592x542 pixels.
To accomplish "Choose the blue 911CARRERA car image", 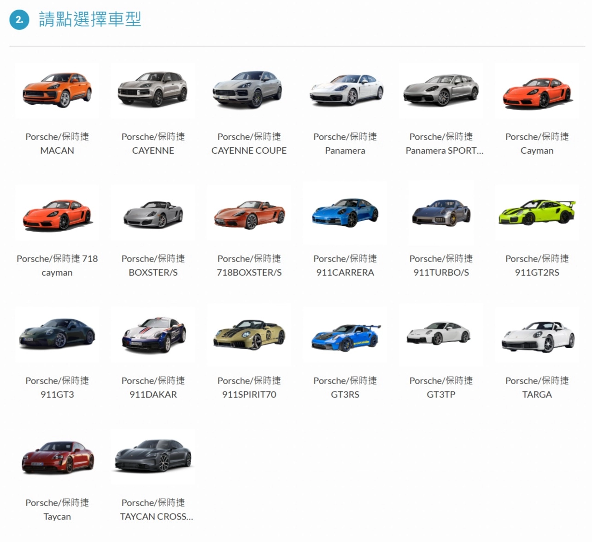I will (x=345, y=213).
